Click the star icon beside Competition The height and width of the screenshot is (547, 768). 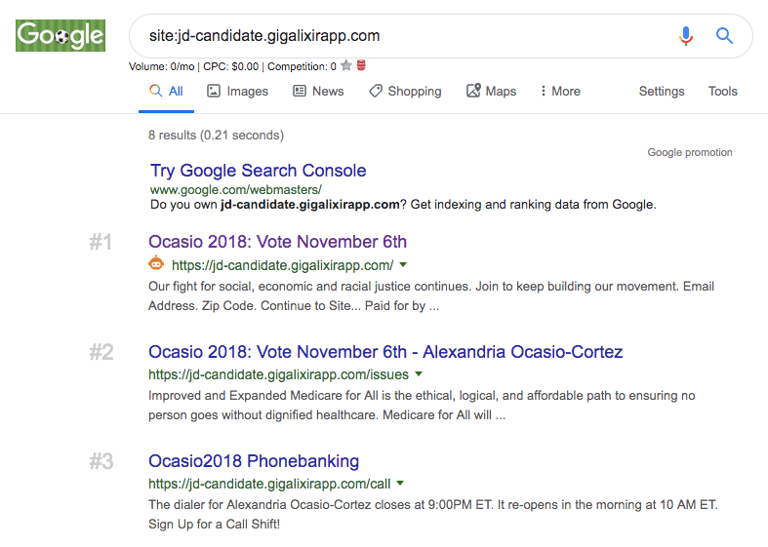tap(346, 66)
